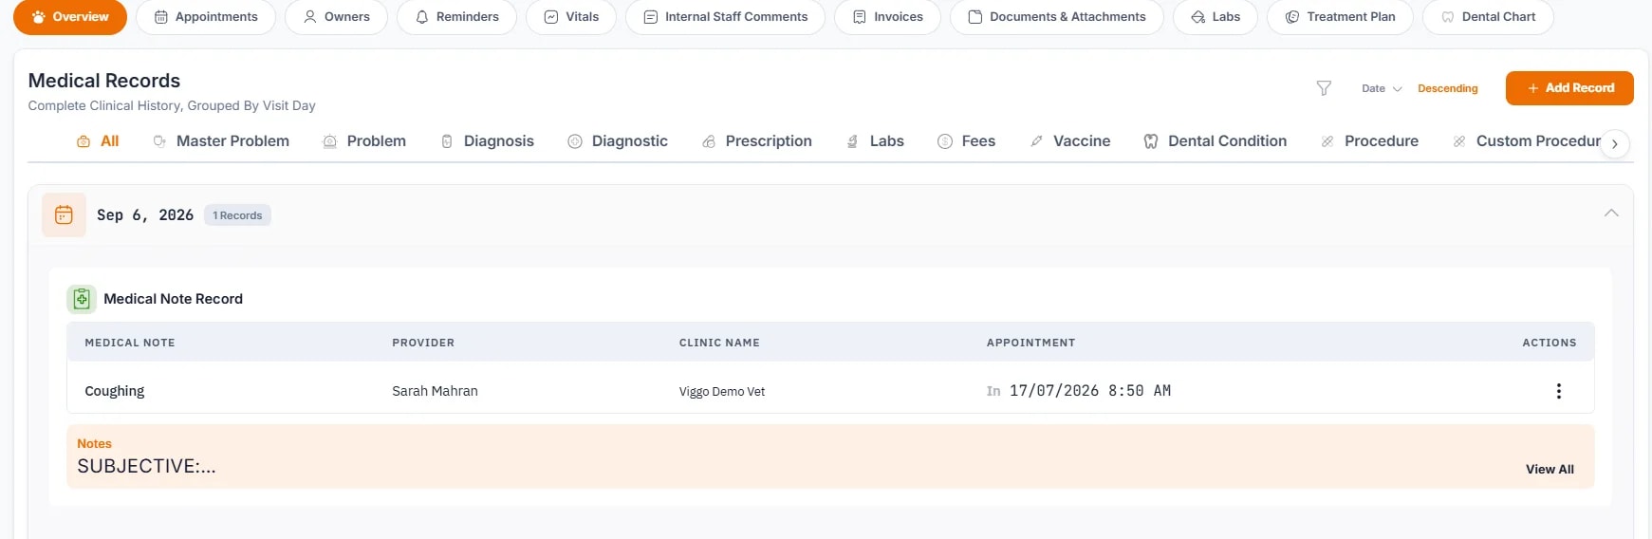1652x539 pixels.
Task: Go to the Invoices tab
Action: (x=887, y=17)
